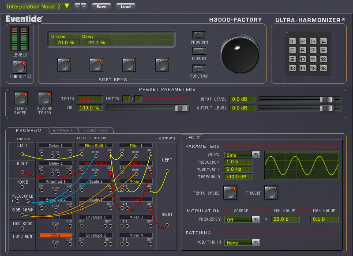This screenshot has height=256, width=353.
Task: Enable the Session Tempo button
Action: (45, 98)
